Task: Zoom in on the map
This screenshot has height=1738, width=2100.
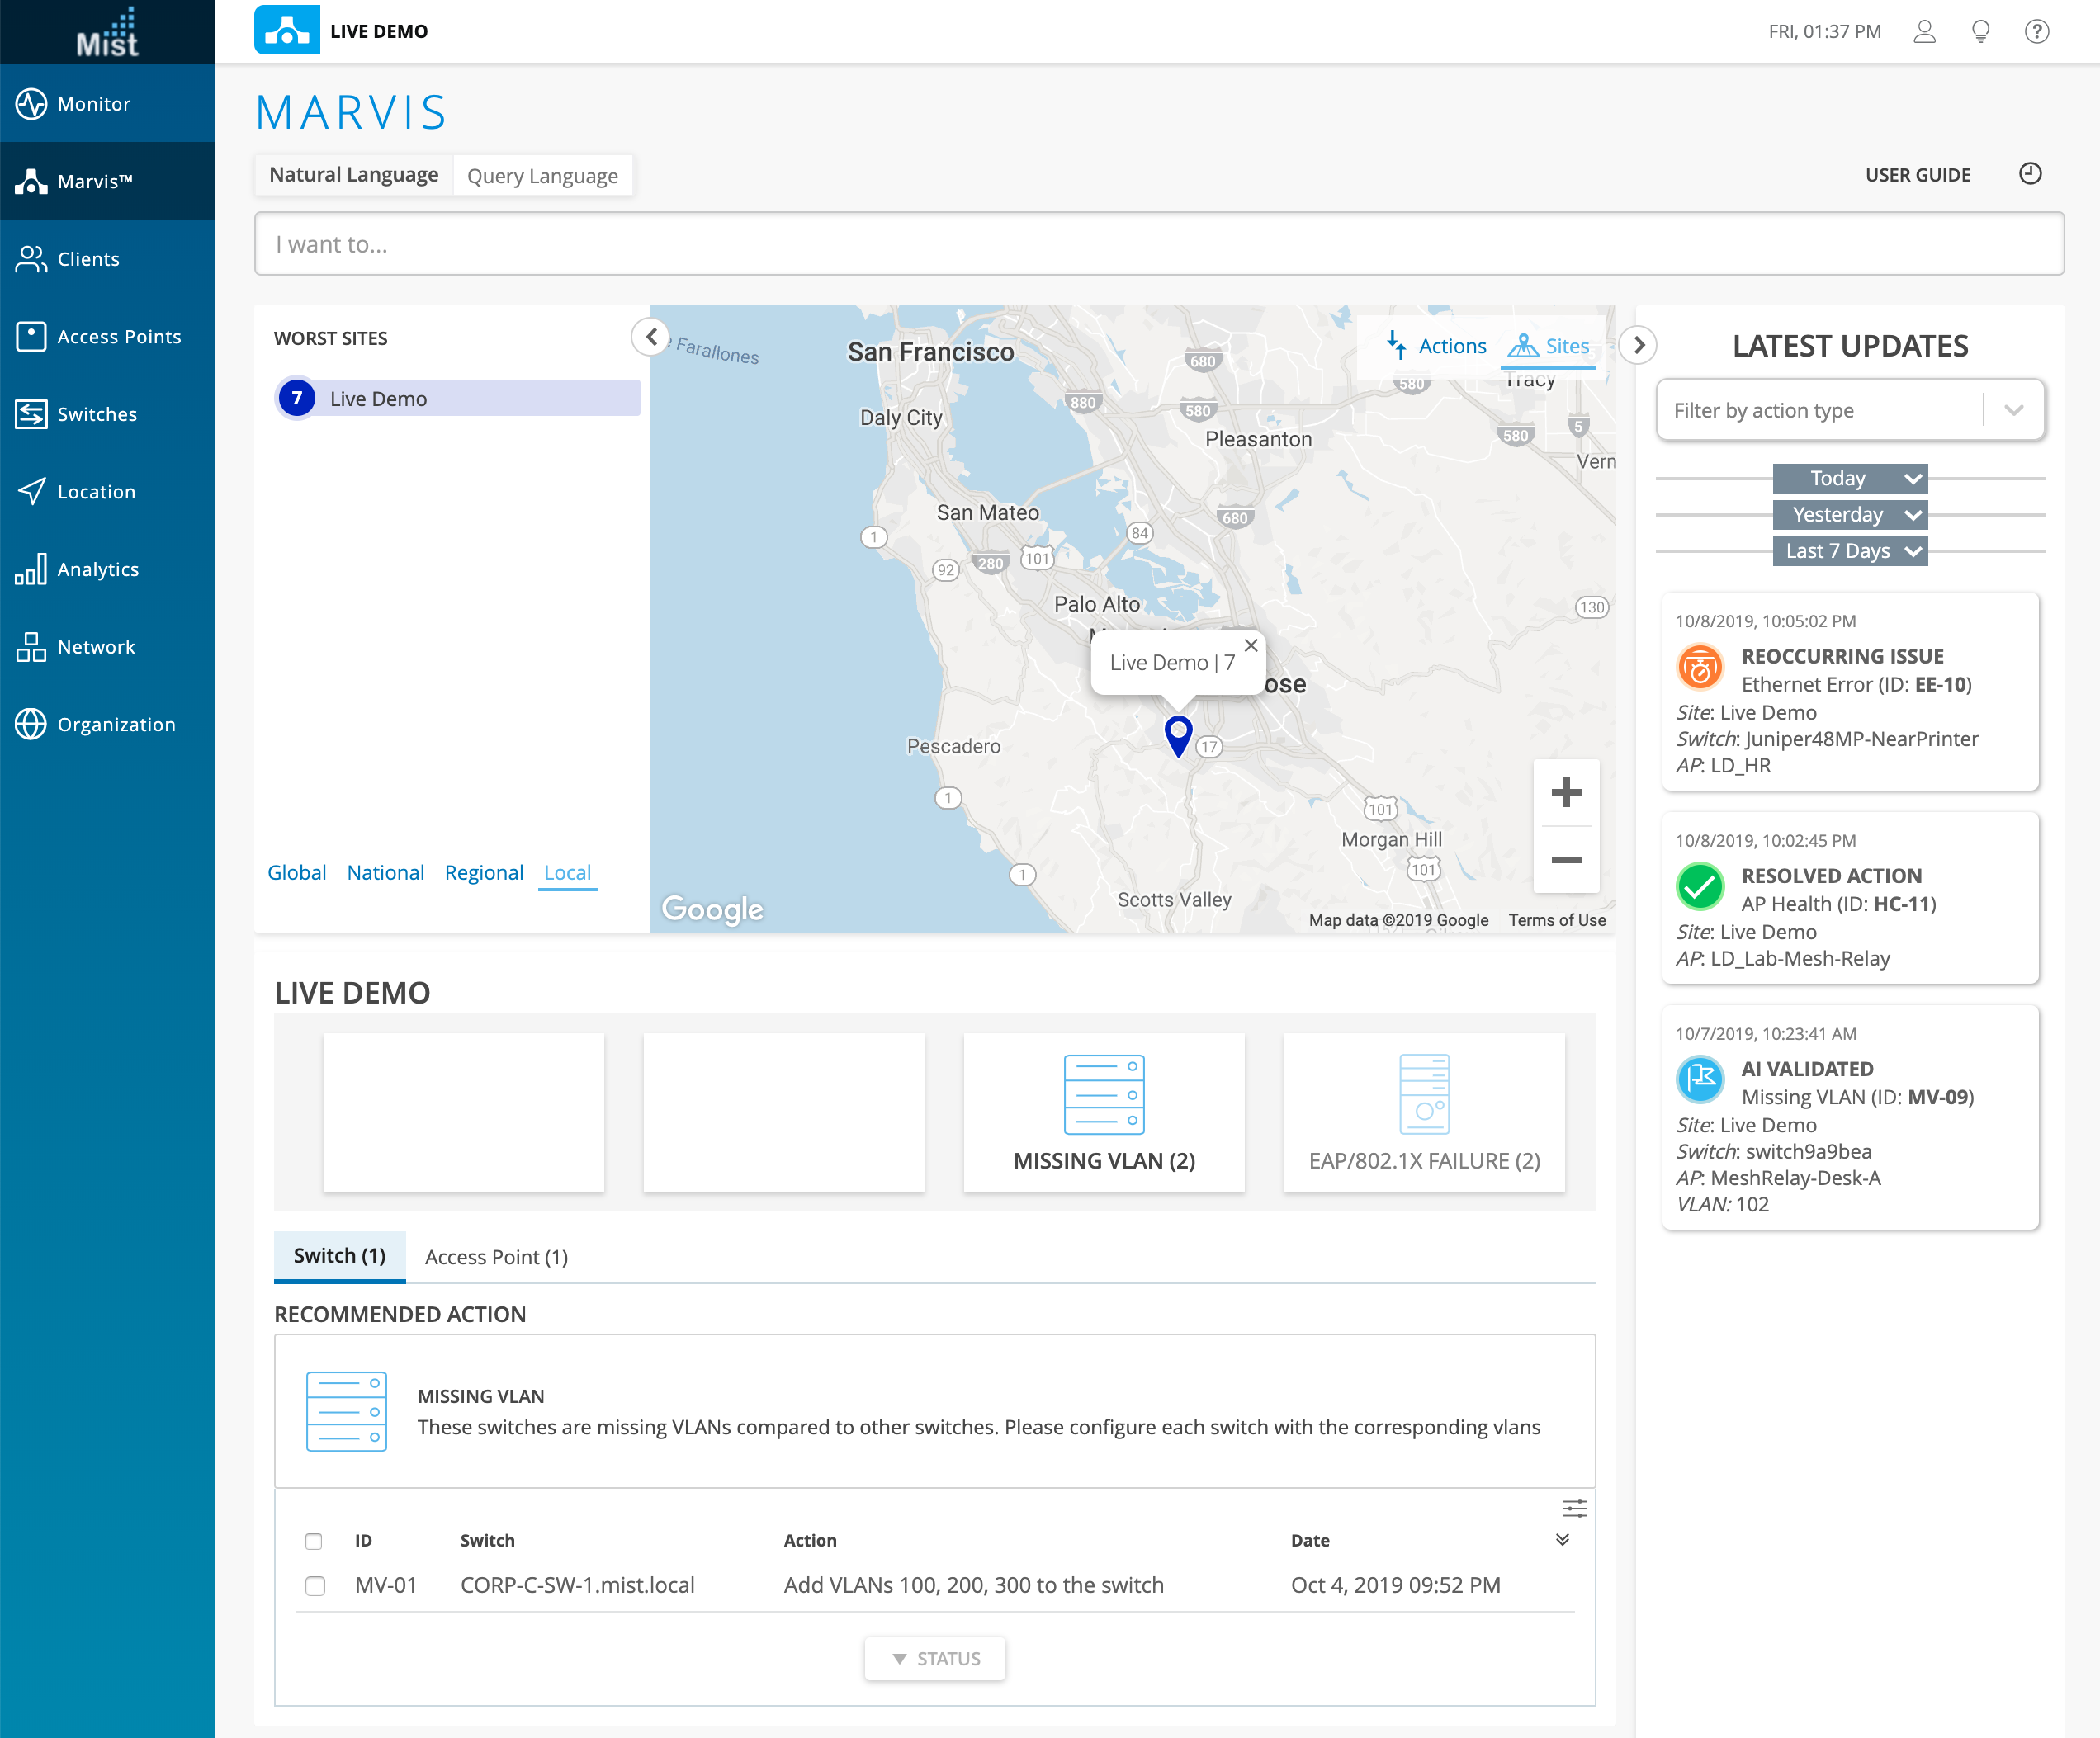Action: tap(1566, 793)
